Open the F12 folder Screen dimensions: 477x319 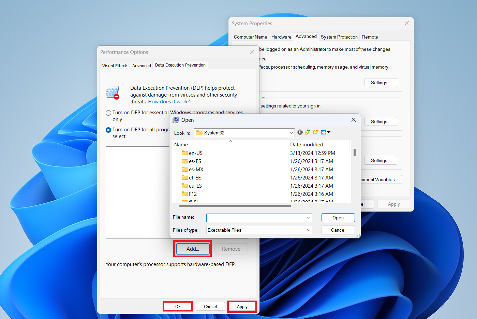coord(192,194)
